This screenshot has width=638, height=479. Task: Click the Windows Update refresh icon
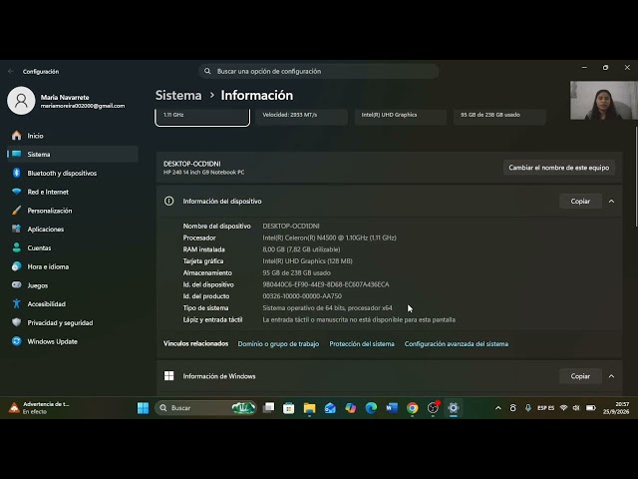click(x=17, y=341)
